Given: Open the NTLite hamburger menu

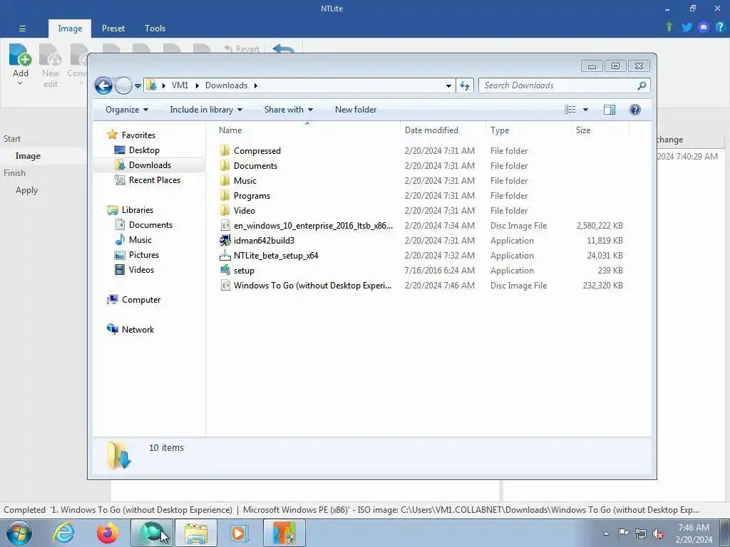Looking at the screenshot, I should tap(22, 28).
